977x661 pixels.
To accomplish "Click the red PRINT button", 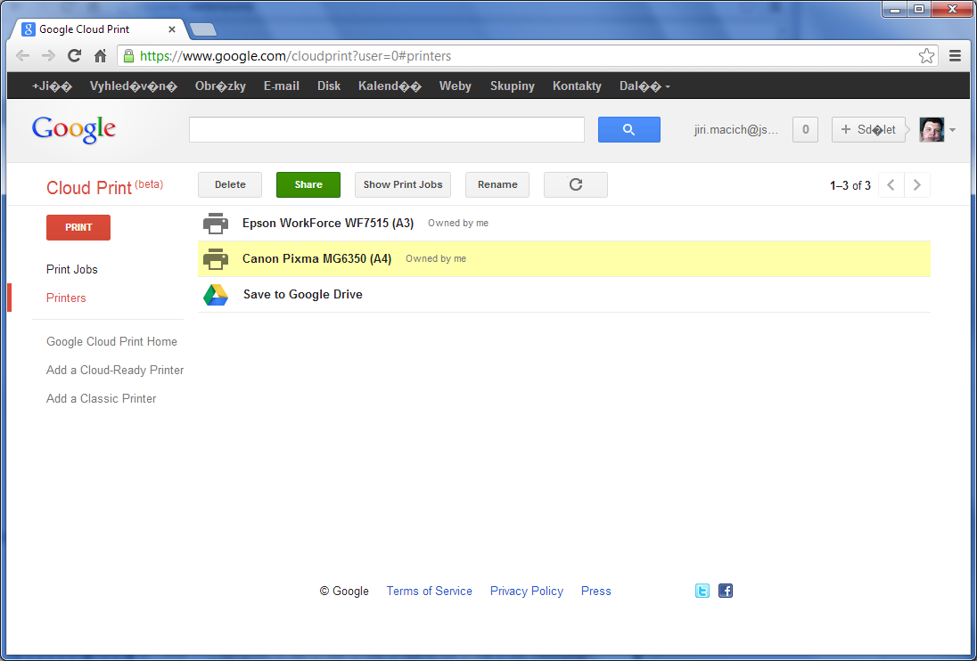I will click(x=78, y=228).
